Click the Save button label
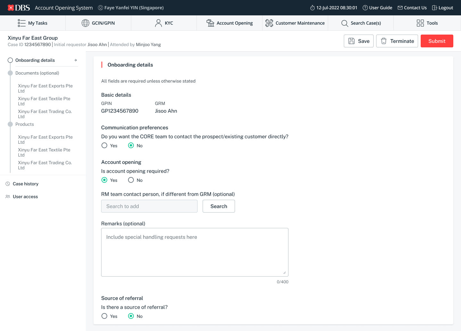Image resolution: width=461 pixels, height=331 pixels. [364, 41]
